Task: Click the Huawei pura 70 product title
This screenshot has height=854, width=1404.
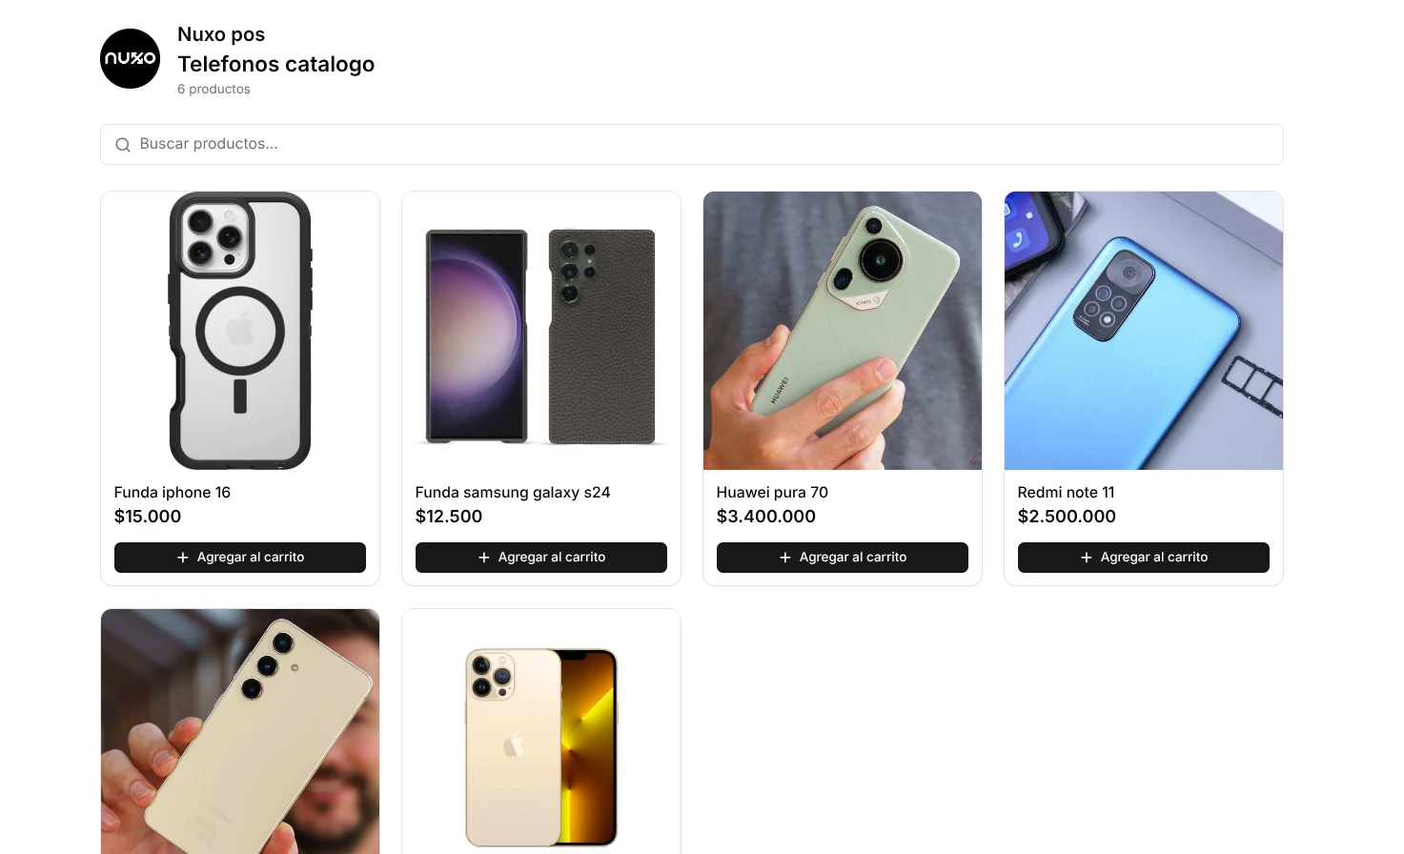Action: [772, 493]
